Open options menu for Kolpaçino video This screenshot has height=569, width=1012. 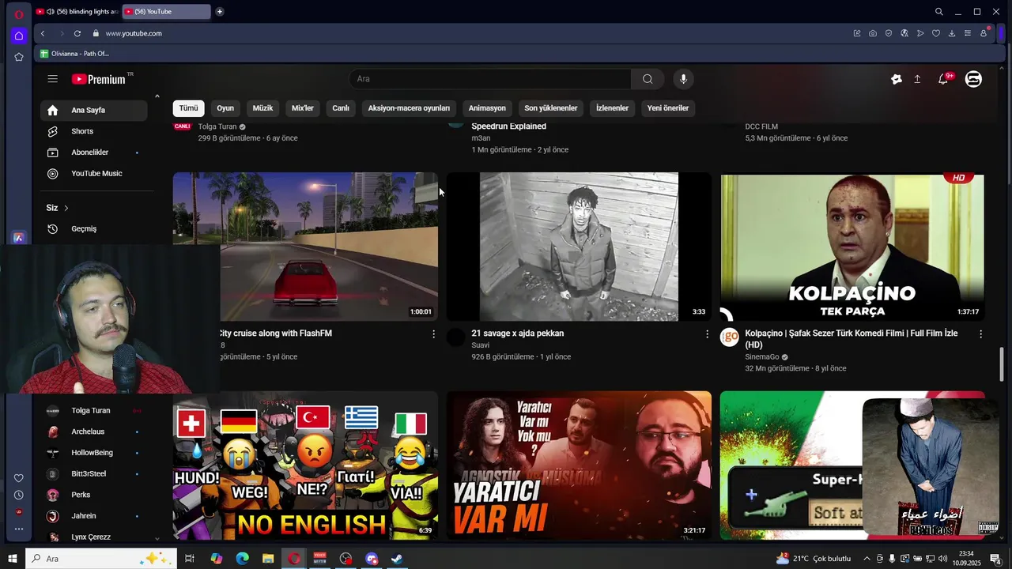981,334
